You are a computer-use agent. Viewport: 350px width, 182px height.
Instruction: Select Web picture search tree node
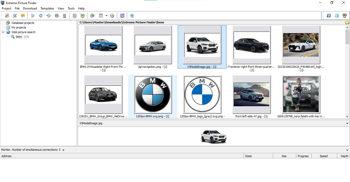(x=24, y=32)
